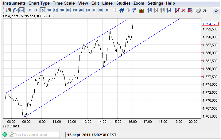
Task: Open the Time Scale menu
Action: tap(64, 3)
